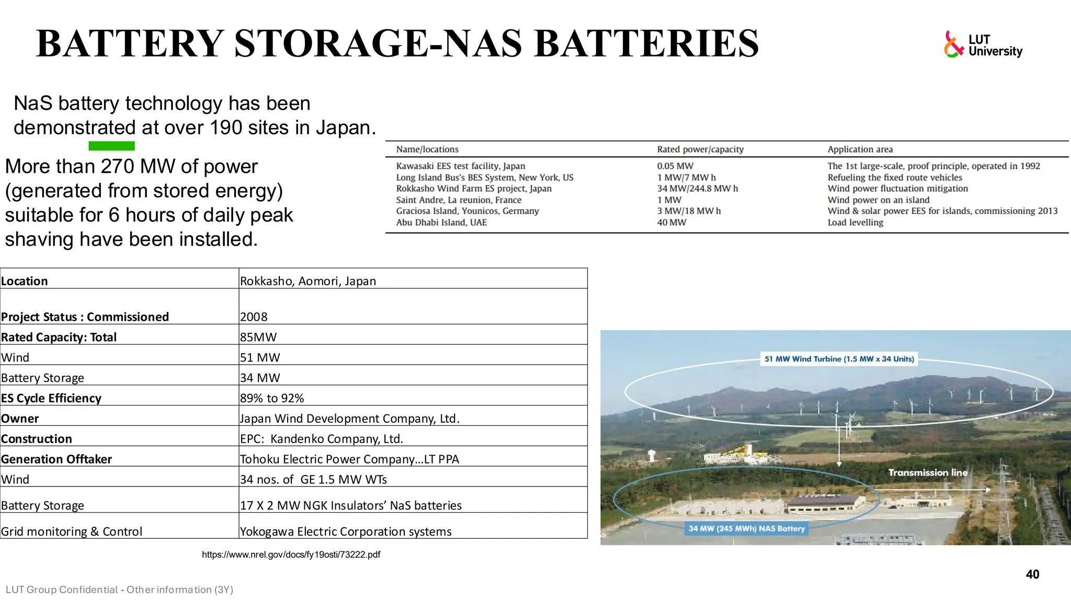Click the '85MW' value cell
Viewport: 1071px width, 602px height.
coord(413,334)
